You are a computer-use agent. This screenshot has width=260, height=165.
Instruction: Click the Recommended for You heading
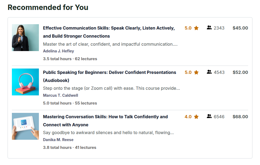click(48, 8)
